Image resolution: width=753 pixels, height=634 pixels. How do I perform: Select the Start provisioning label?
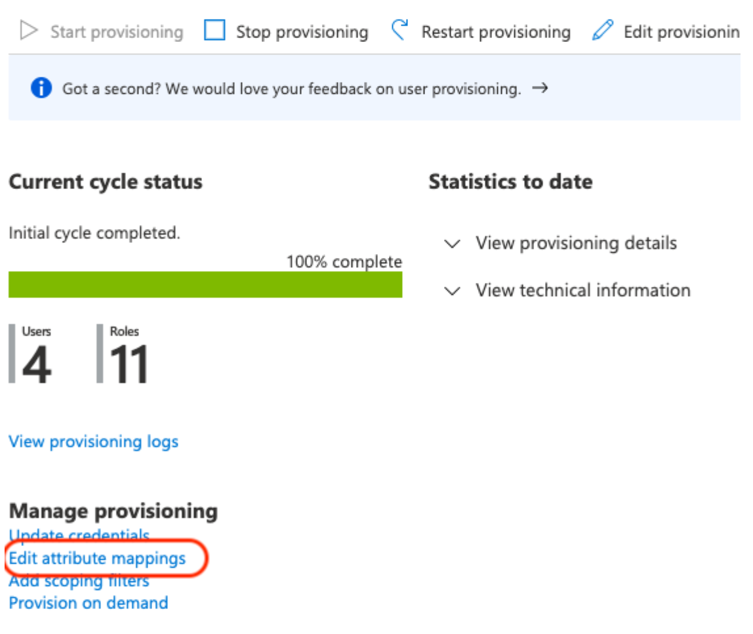pyautogui.click(x=117, y=32)
